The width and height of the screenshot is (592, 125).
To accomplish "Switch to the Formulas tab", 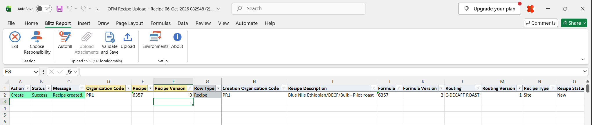I will pos(160,23).
